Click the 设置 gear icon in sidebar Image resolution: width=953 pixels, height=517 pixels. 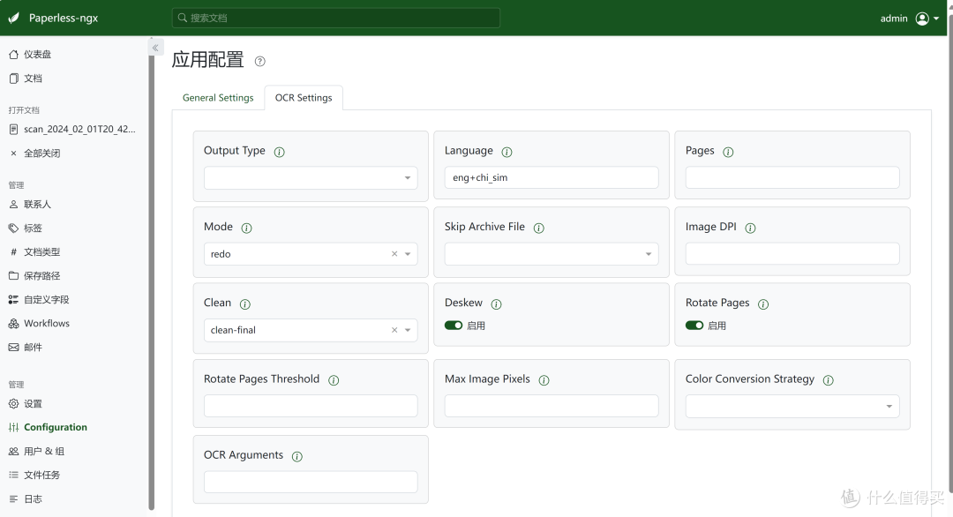(13, 403)
